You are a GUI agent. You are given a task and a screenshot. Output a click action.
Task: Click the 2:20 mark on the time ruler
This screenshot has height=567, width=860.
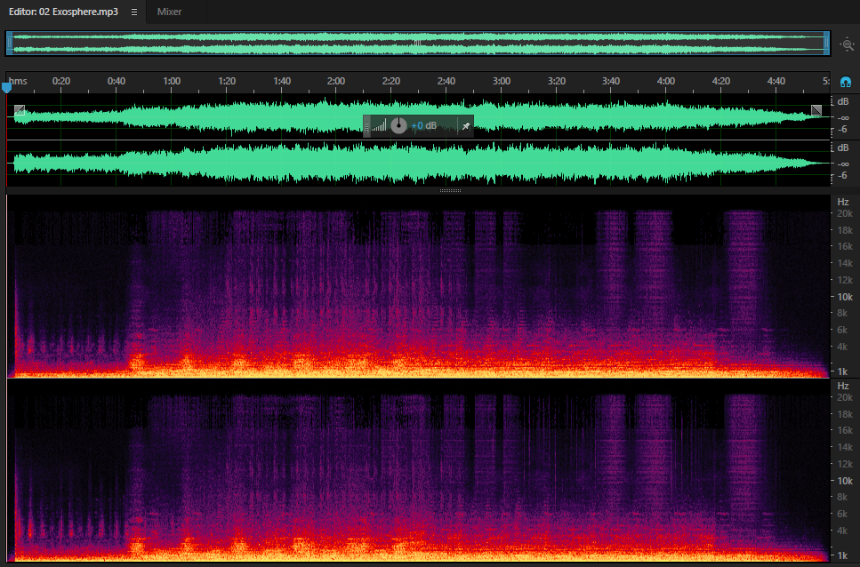tap(391, 81)
